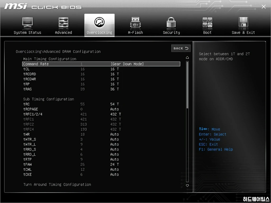Screen dimensions: 271x203
Task: Click the Security tab label
Action: [171, 33]
